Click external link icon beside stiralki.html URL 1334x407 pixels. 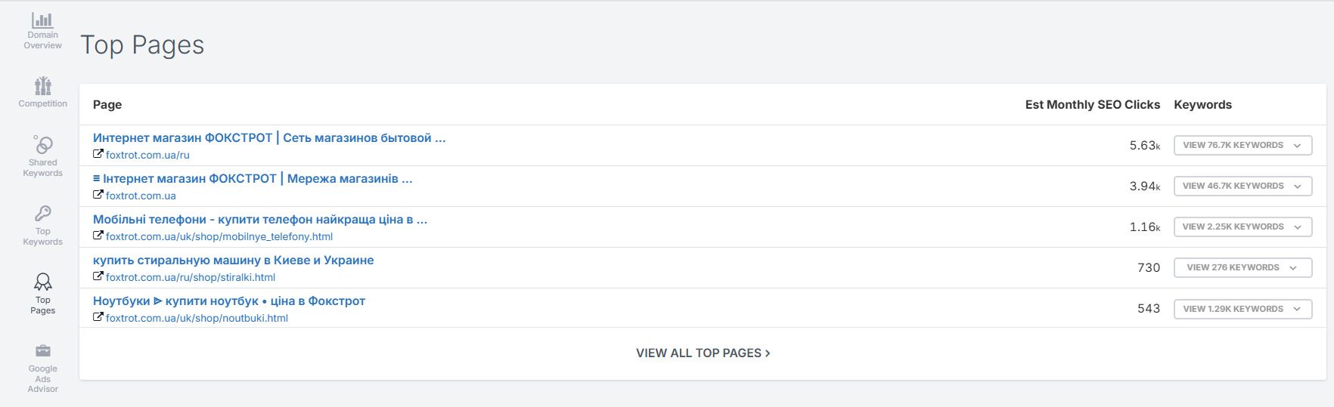(x=98, y=276)
